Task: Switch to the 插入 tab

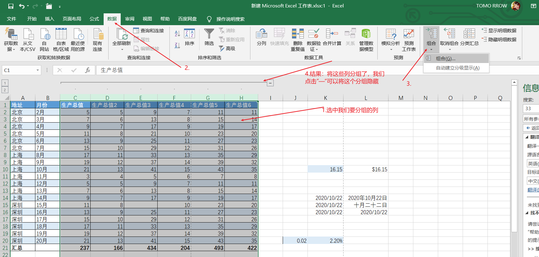Action: 49,19
